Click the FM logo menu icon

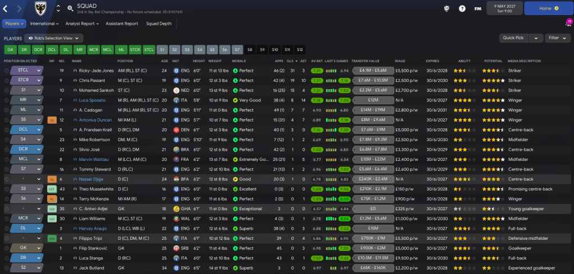click(478, 8)
